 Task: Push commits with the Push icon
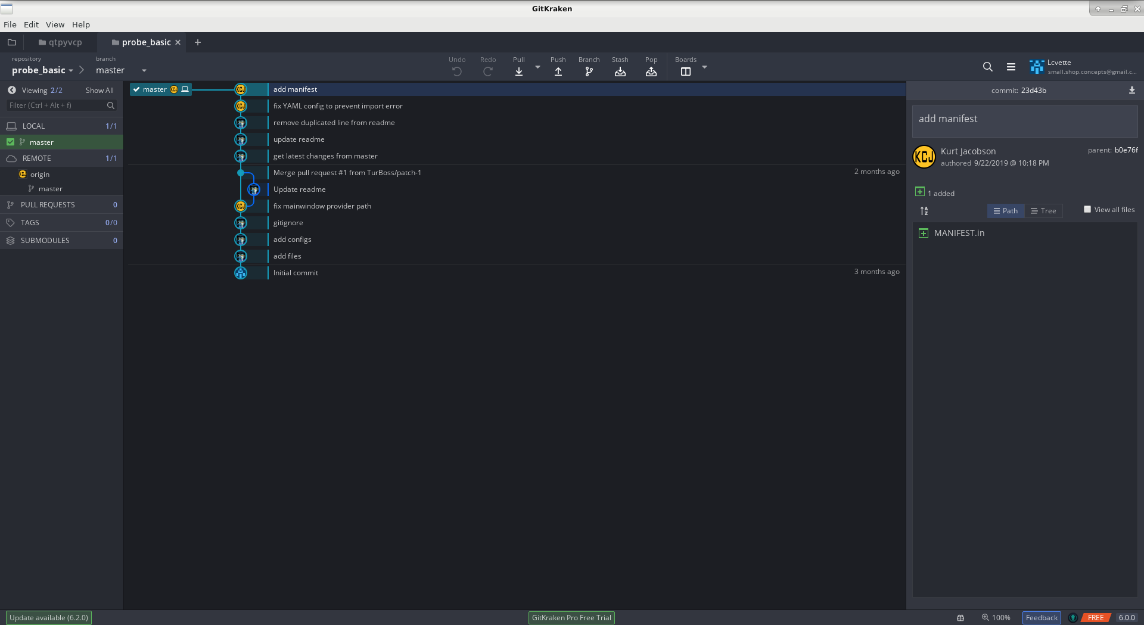point(558,71)
